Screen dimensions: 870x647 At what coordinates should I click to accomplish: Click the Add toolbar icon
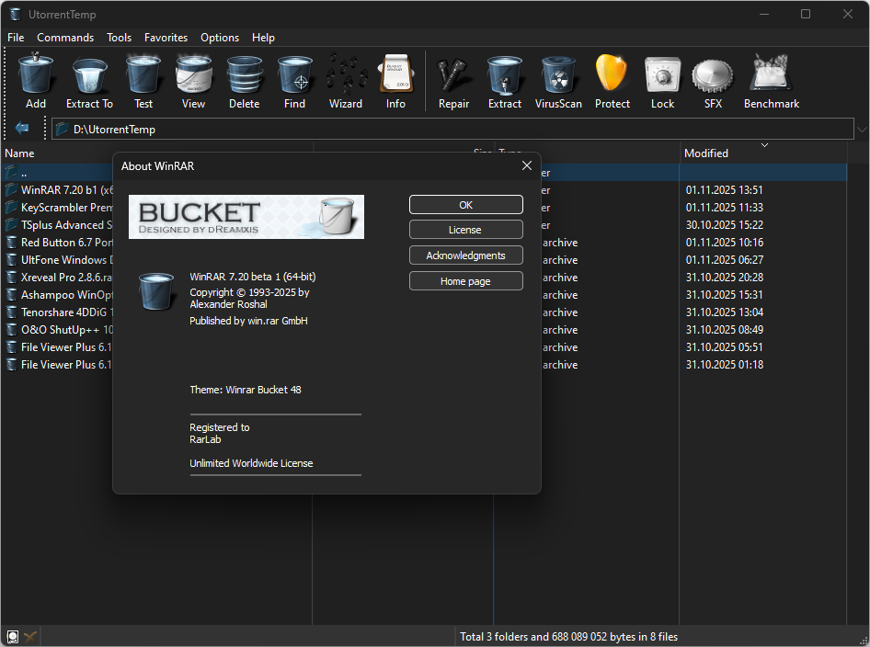pyautogui.click(x=36, y=81)
